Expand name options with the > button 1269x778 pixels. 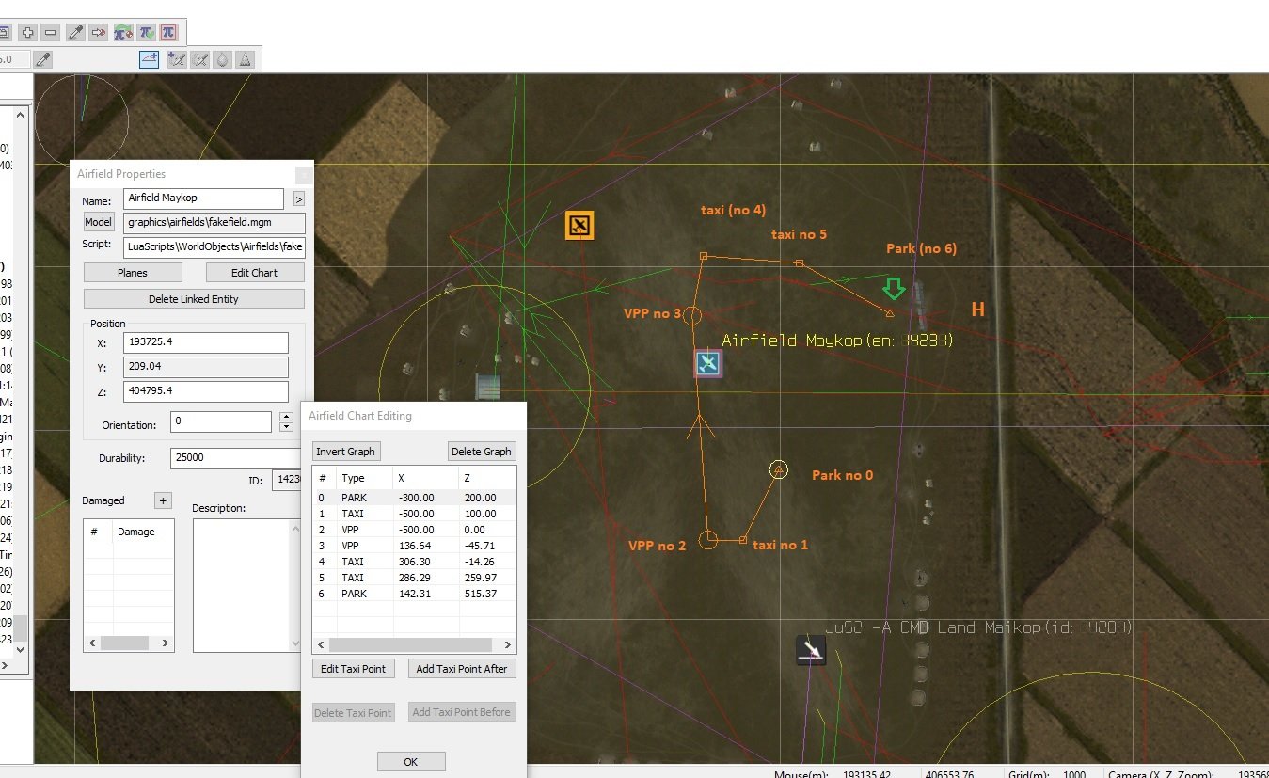299,199
